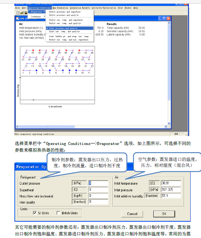Click the Outlet pressure input field

(98, 183)
